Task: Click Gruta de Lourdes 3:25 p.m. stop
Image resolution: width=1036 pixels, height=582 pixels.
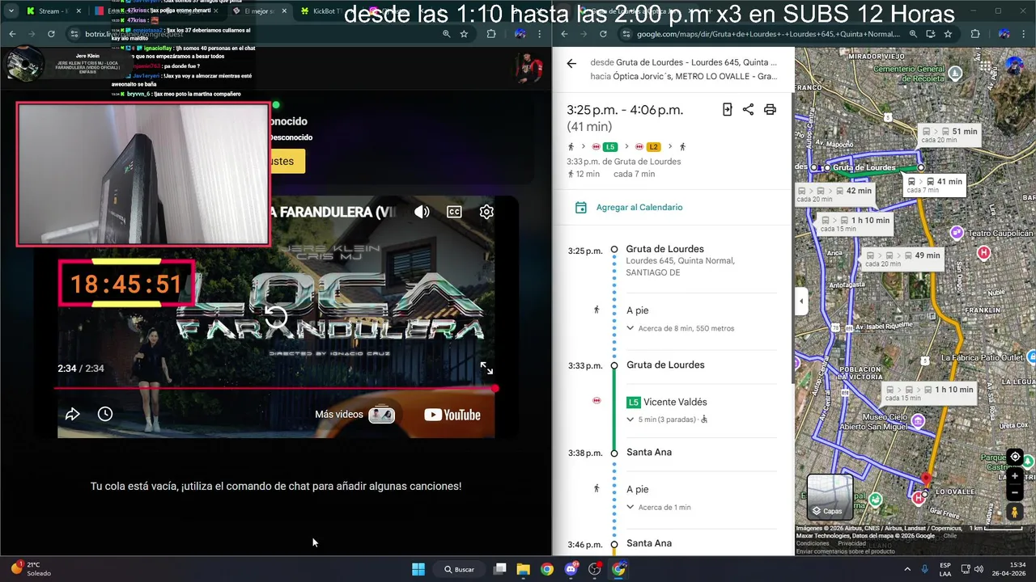Action: [664, 250]
